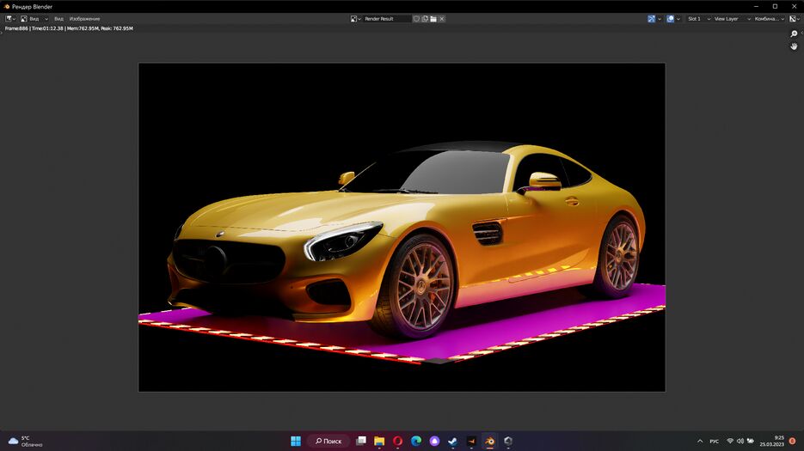Image resolution: width=804 pixels, height=451 pixels.
Task: Open the purple Alice assistant taskbar icon
Action: pos(434,441)
